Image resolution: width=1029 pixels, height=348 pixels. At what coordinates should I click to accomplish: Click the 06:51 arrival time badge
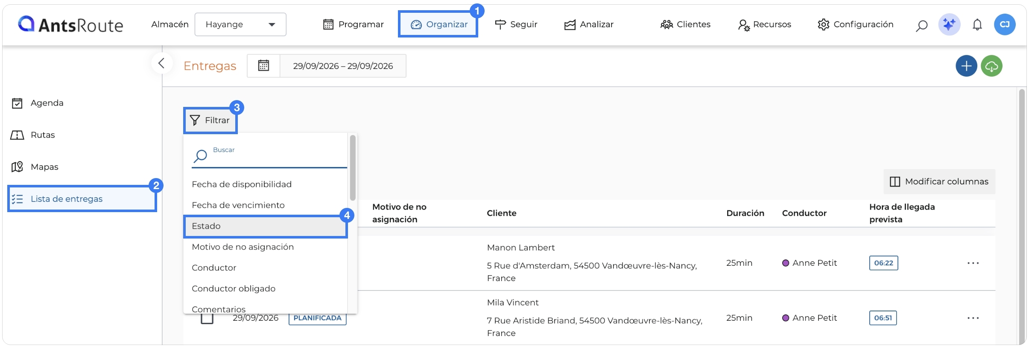(x=883, y=318)
